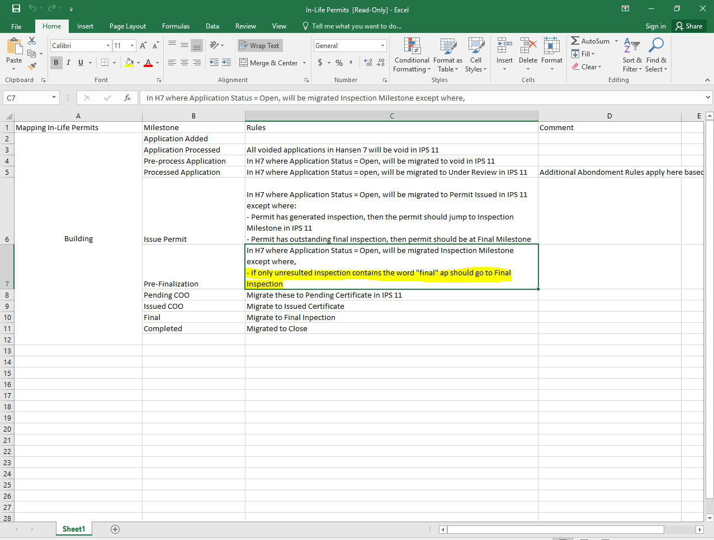Image resolution: width=714 pixels, height=540 pixels.
Task: Switch to the Page Layout tab
Action: (x=127, y=26)
